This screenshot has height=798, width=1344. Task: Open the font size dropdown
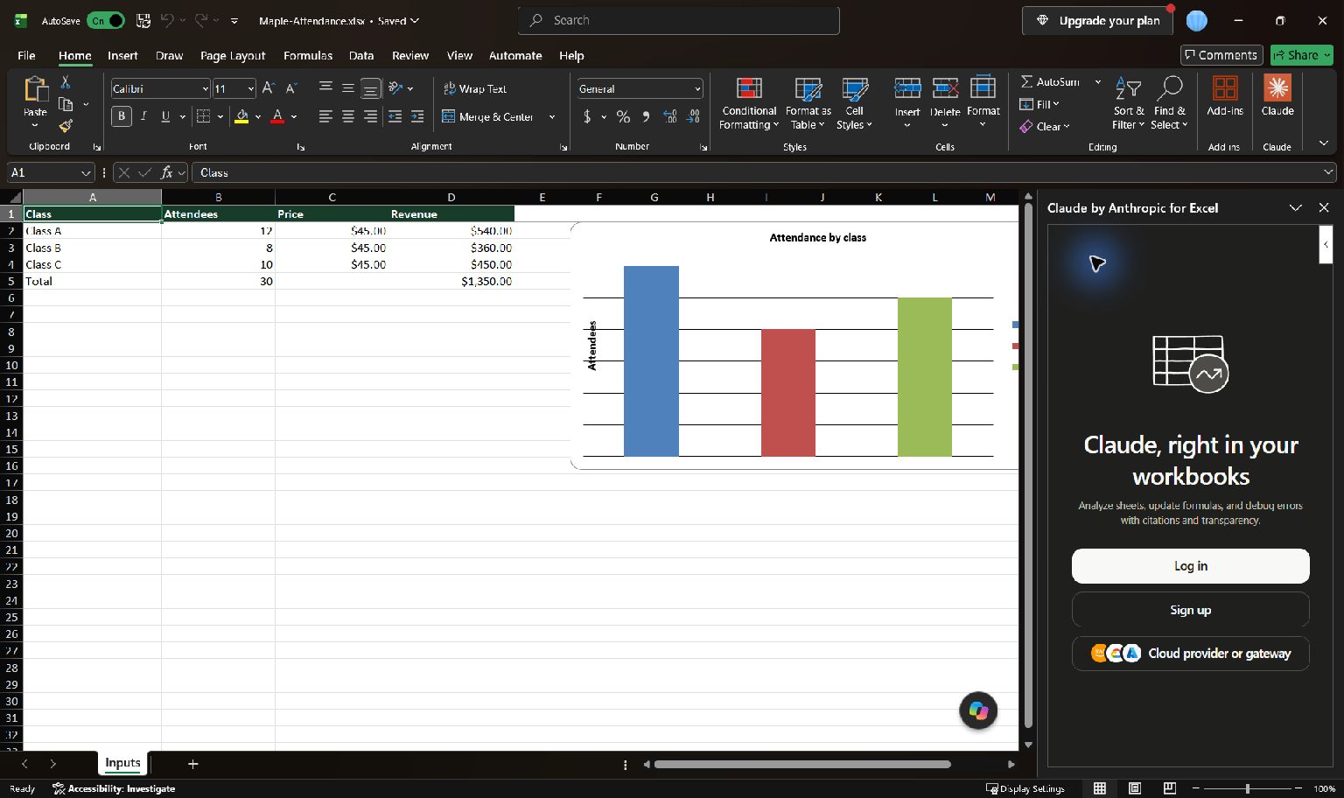[x=251, y=88]
